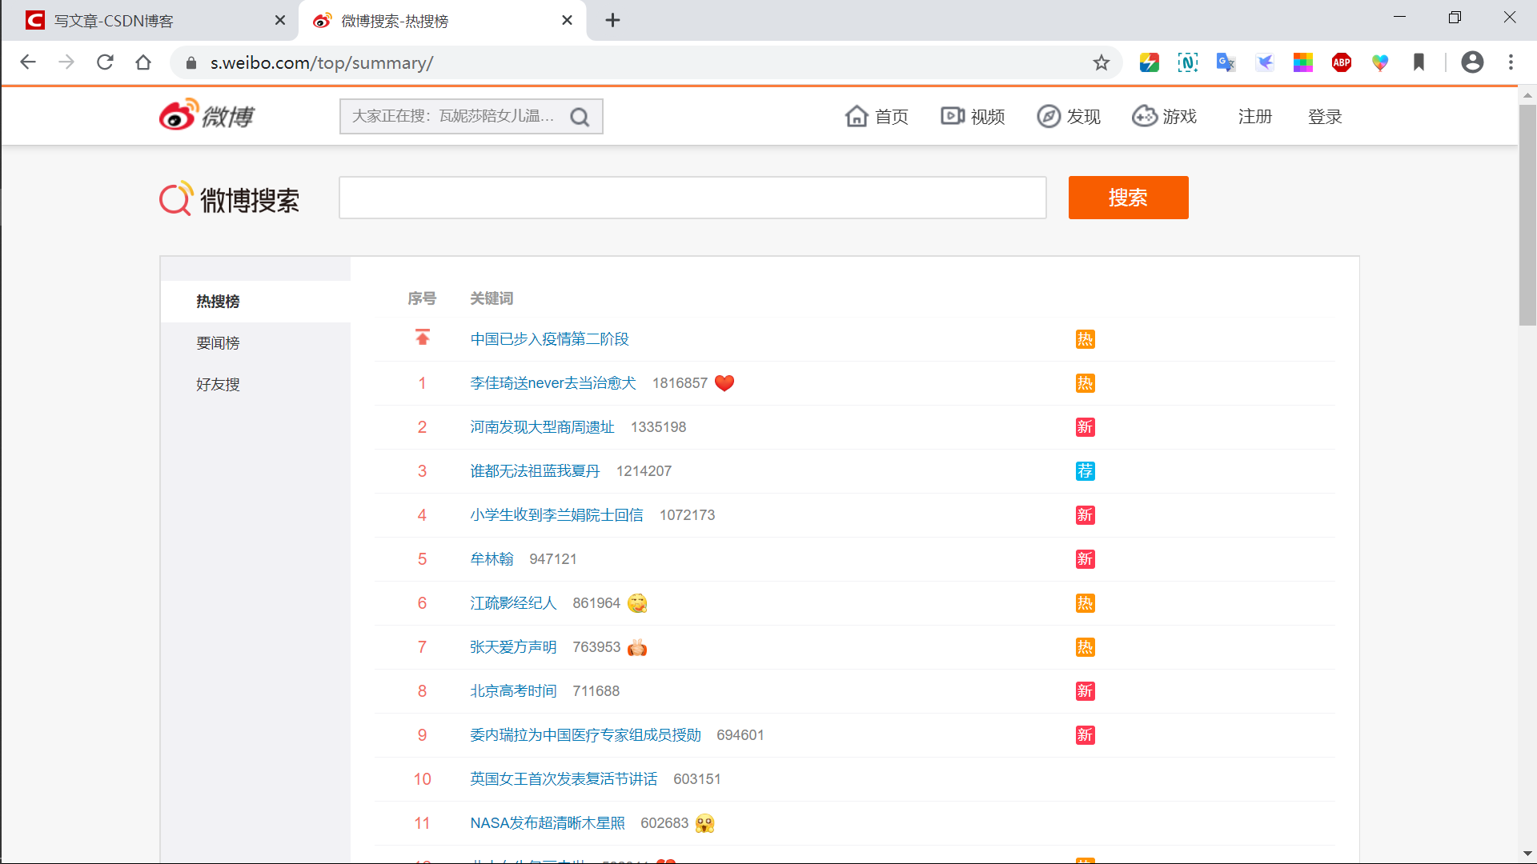Open topic 英国女王首次发表复活节讲话

564,779
